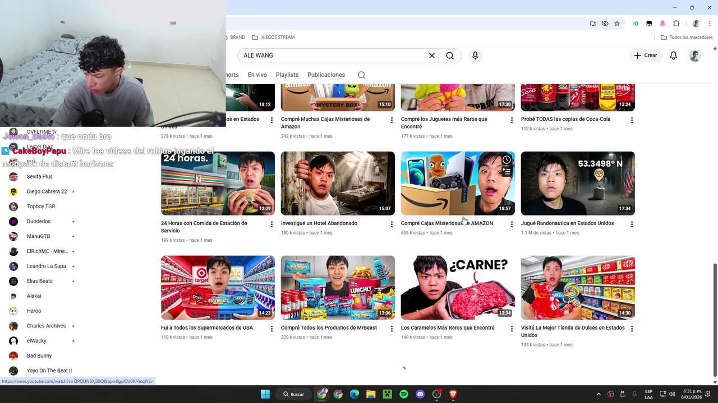Go to ManuGTB subscription
This screenshot has width=718, height=403.
pyautogui.click(x=38, y=236)
